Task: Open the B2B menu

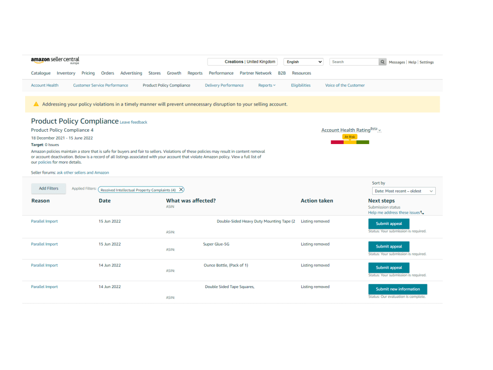Action: [282, 73]
